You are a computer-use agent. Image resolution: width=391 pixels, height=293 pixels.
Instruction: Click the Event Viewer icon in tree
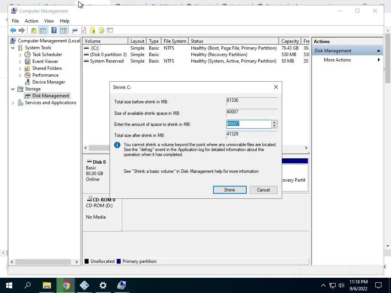27,61
